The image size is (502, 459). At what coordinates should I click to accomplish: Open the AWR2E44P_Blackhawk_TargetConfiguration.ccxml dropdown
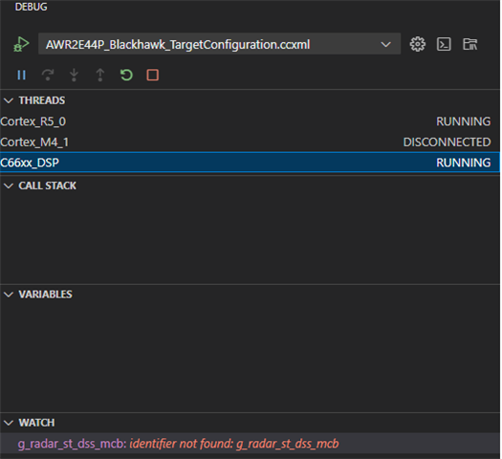(219, 44)
